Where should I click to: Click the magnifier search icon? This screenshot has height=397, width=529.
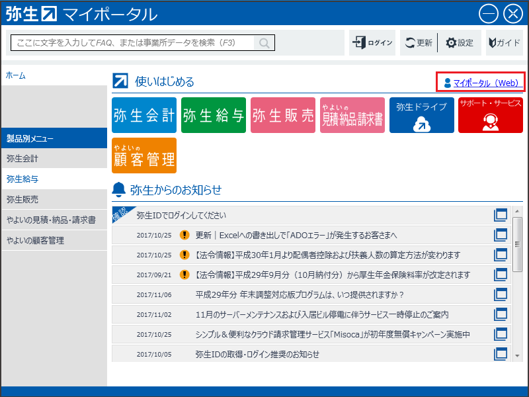point(264,43)
